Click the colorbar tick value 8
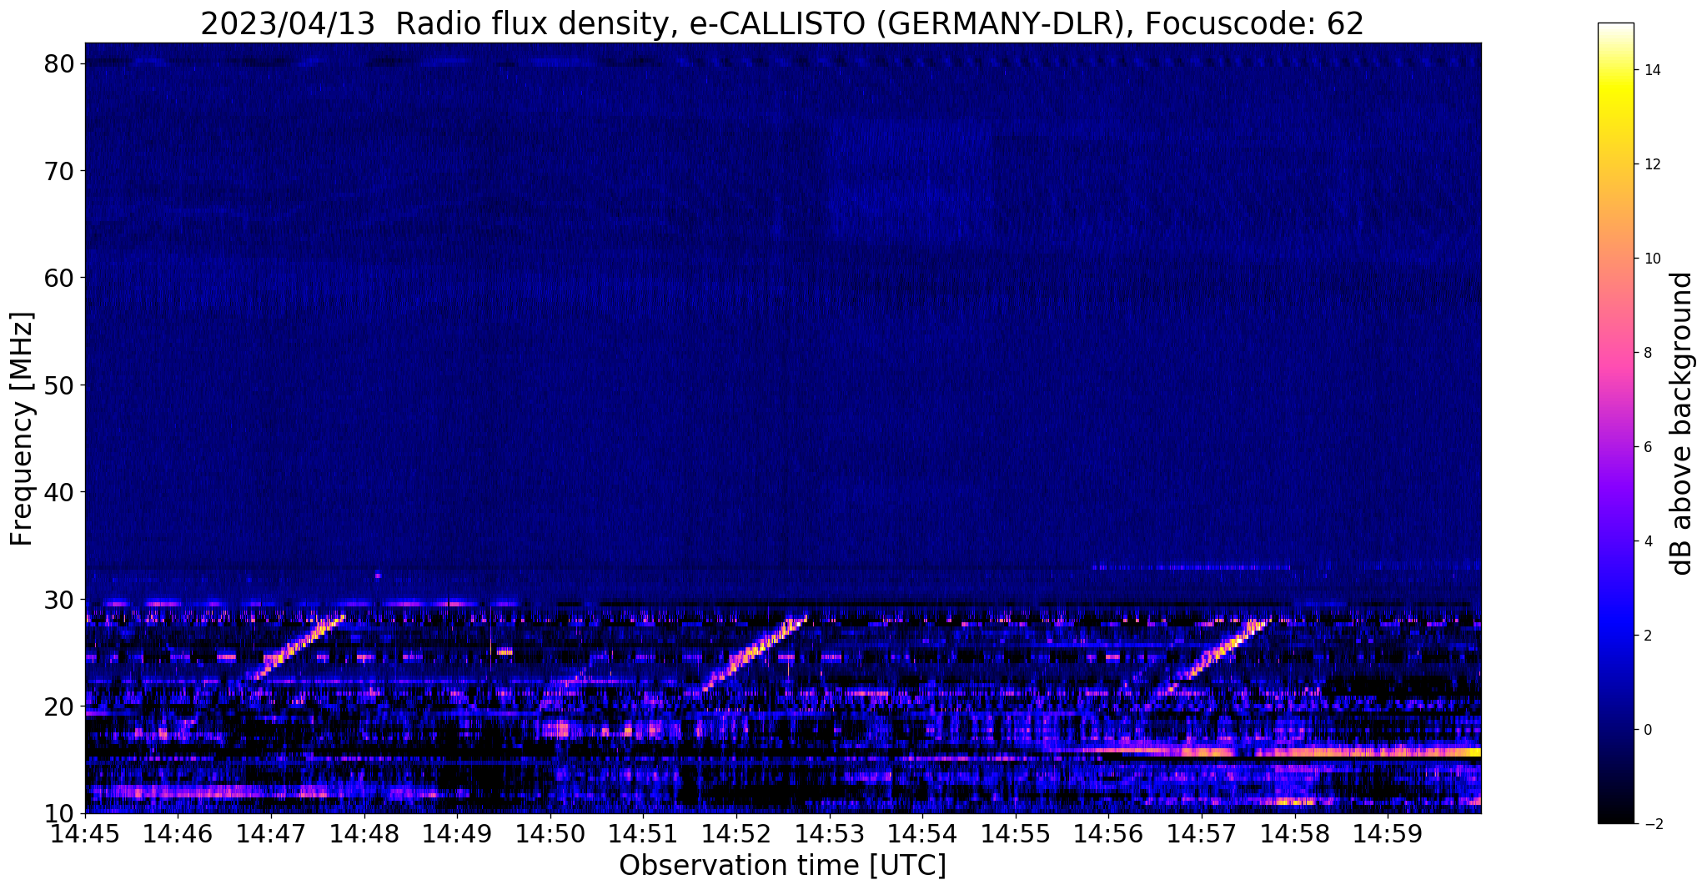The image size is (1707, 890). click(x=1648, y=353)
